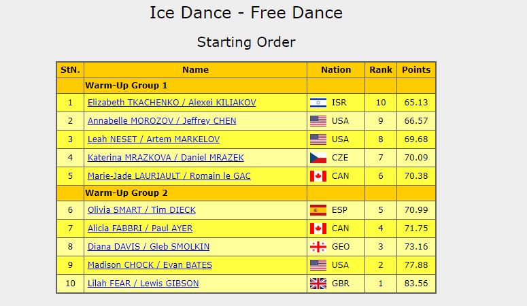
Task: Open Diana DAVIS / Gleb SMOLKIN link
Action: coord(148,247)
